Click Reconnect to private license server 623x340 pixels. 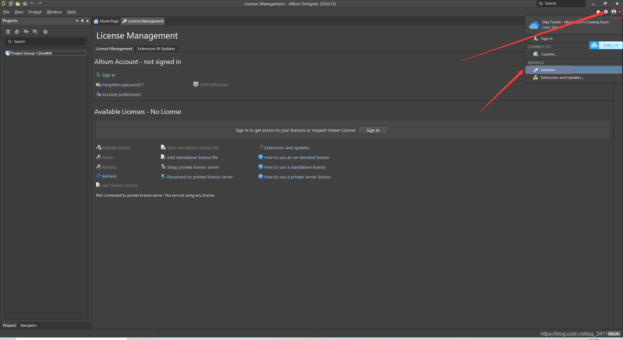coord(200,177)
